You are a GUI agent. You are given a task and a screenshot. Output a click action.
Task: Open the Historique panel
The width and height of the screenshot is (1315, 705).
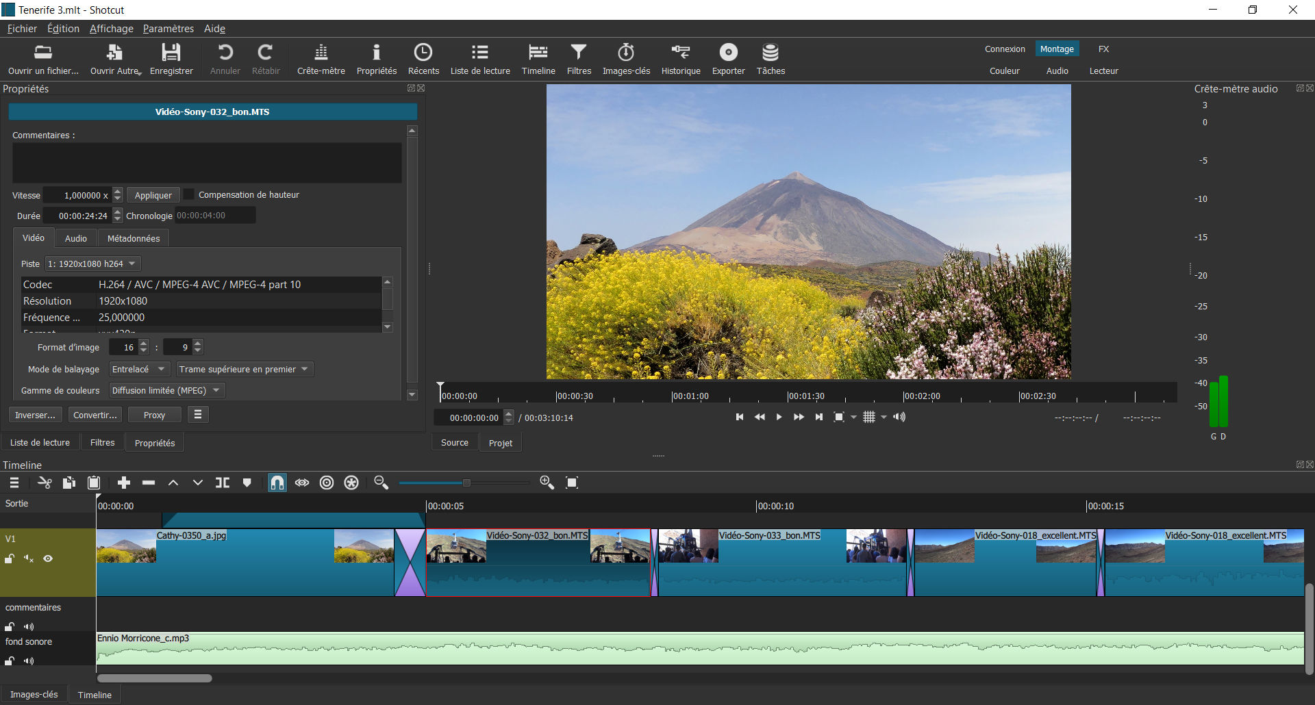tap(681, 59)
